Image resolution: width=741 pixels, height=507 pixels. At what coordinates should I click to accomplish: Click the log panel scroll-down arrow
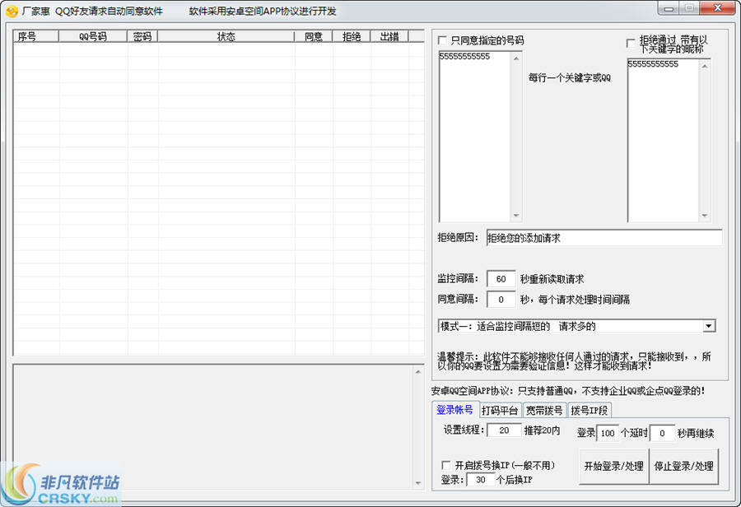(417, 482)
